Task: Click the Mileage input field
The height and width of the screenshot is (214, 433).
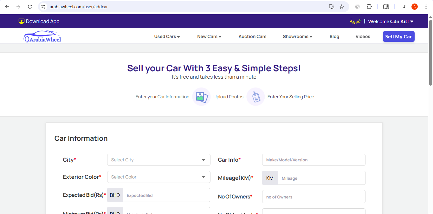Action: [x=321, y=178]
